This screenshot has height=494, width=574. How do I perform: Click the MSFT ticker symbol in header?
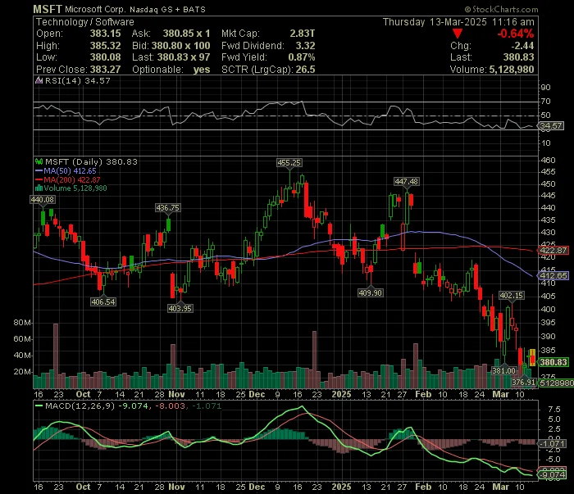click(48, 9)
